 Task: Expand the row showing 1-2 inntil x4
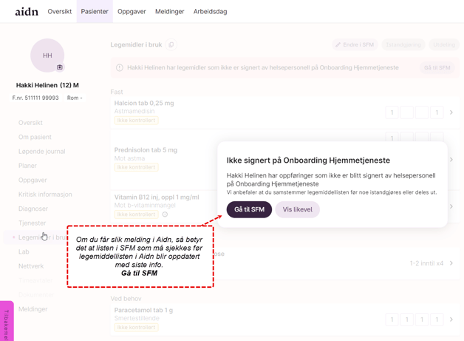click(x=451, y=263)
